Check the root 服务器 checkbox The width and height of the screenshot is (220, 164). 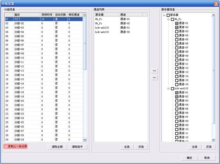[x=168, y=15]
